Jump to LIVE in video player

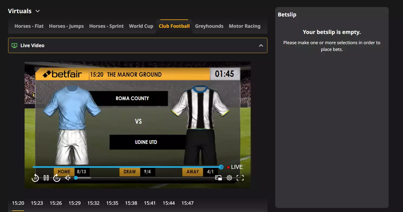(x=235, y=167)
